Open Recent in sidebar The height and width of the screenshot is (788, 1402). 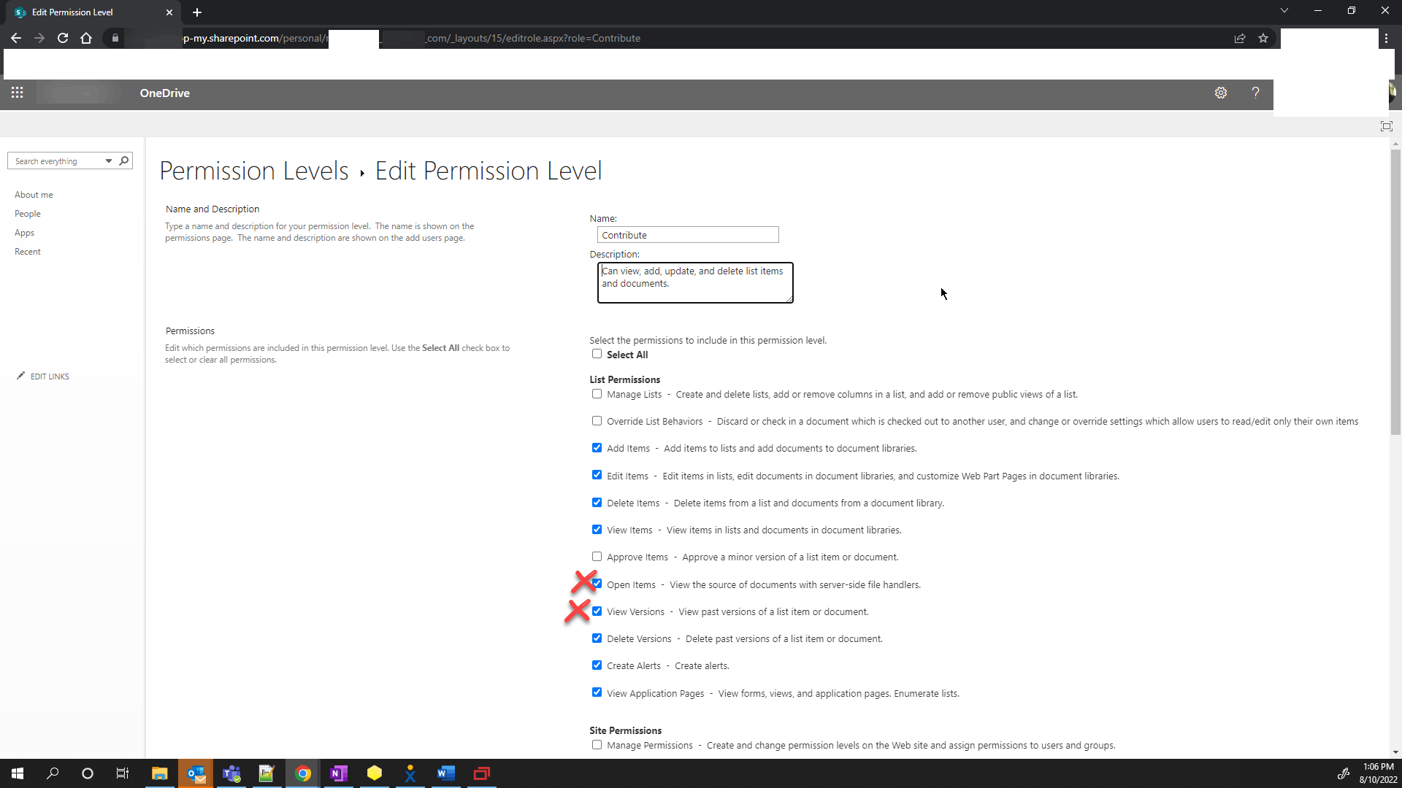coord(28,252)
